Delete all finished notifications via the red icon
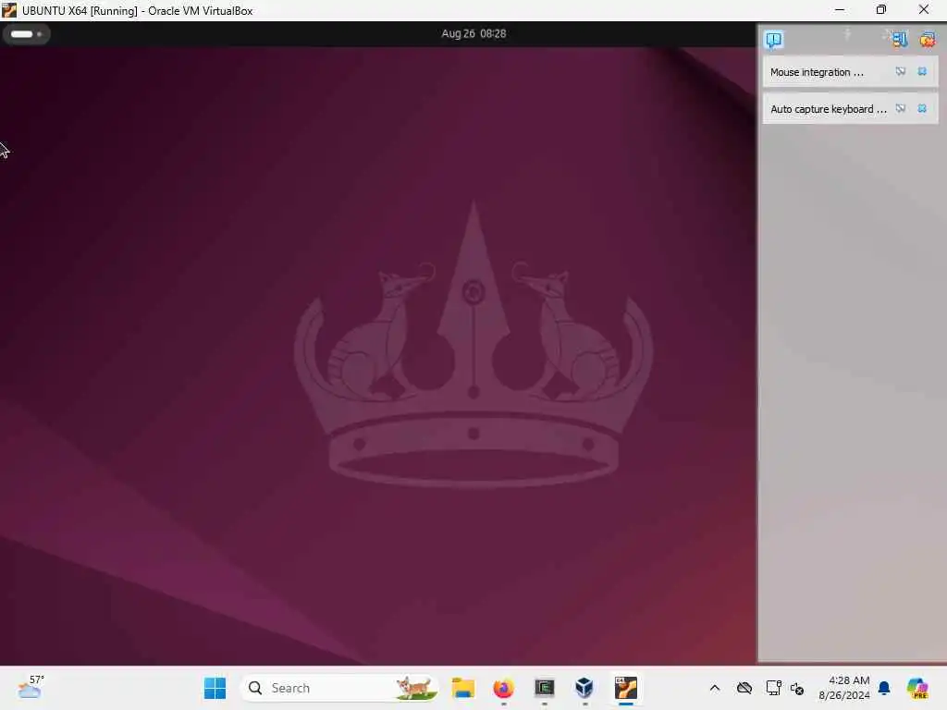The height and width of the screenshot is (710, 947). (x=927, y=40)
